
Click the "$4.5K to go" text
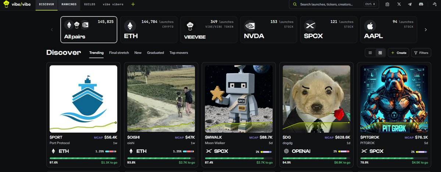point(420,162)
